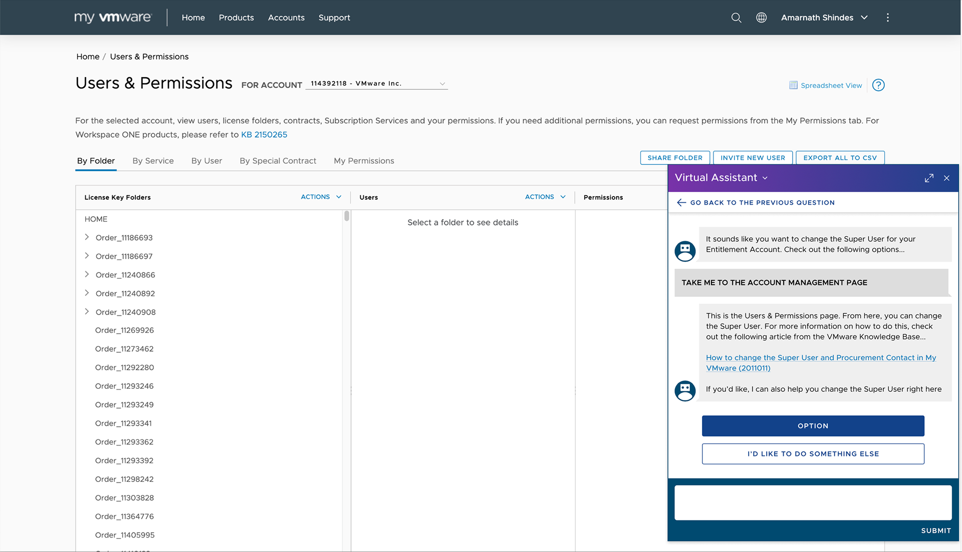Screen dimensions: 962x552
Task: Expand the Order_11240866 folder
Action: 87,274
